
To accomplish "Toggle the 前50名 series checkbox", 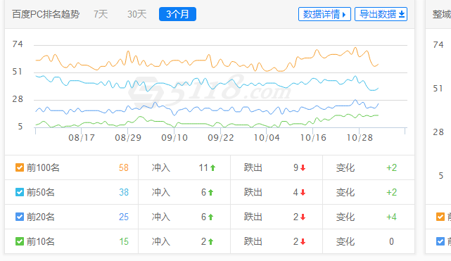I will pos(20,192).
